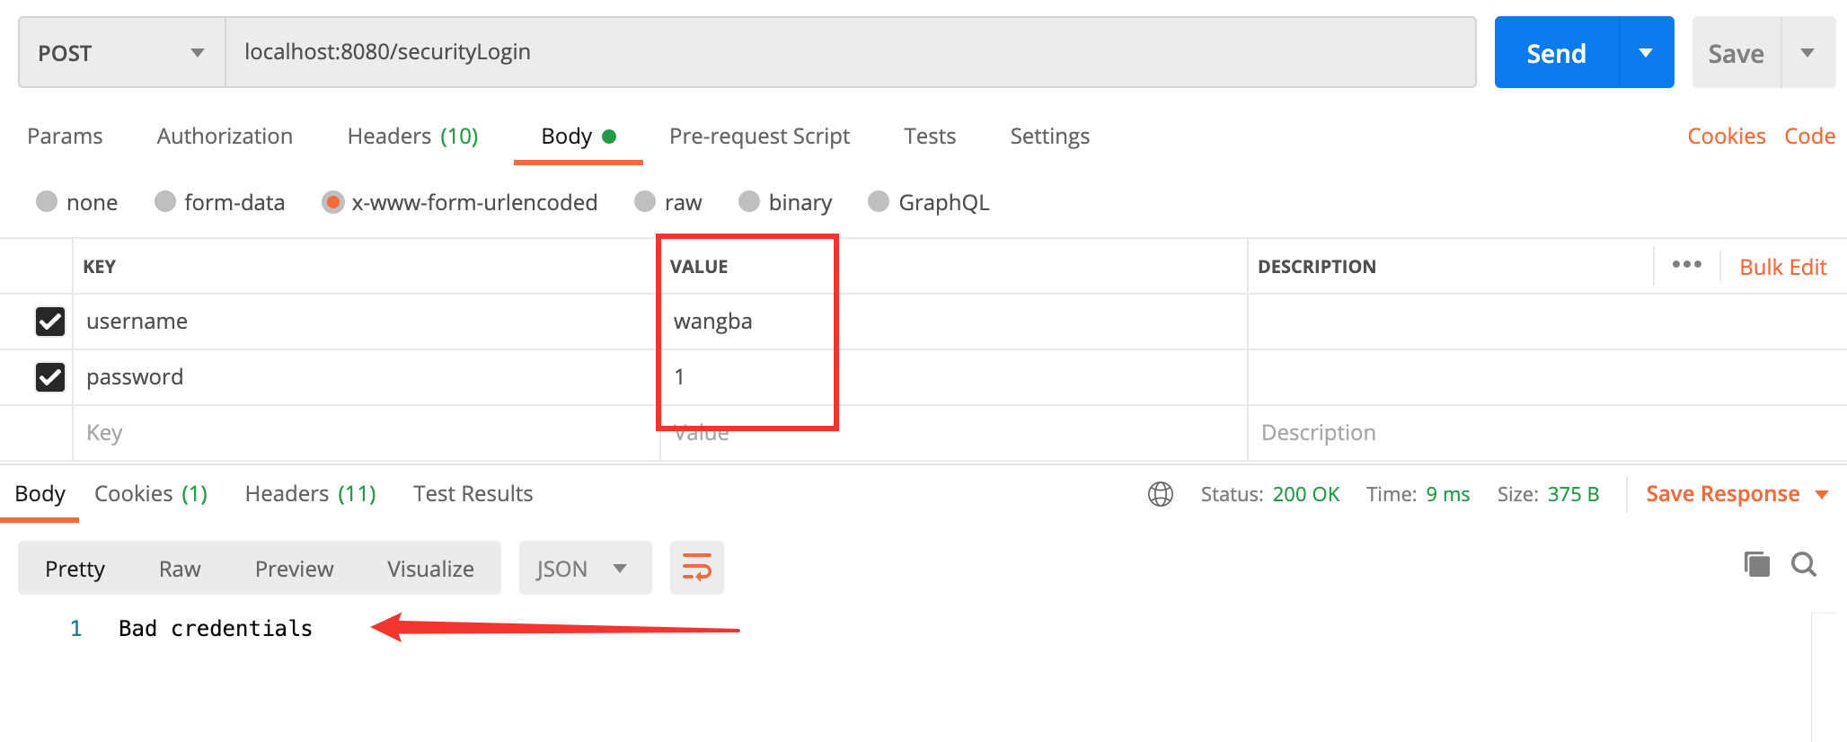Click the request URL input field

849,52
